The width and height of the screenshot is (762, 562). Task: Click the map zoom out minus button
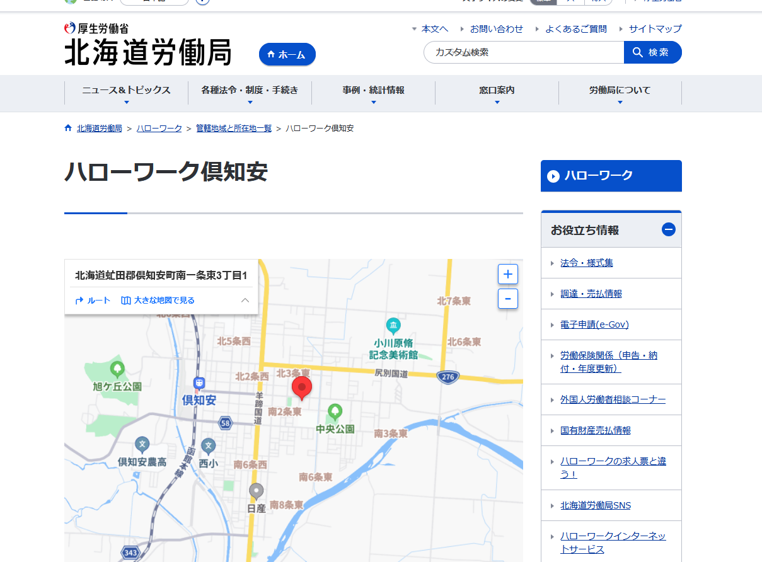point(507,298)
